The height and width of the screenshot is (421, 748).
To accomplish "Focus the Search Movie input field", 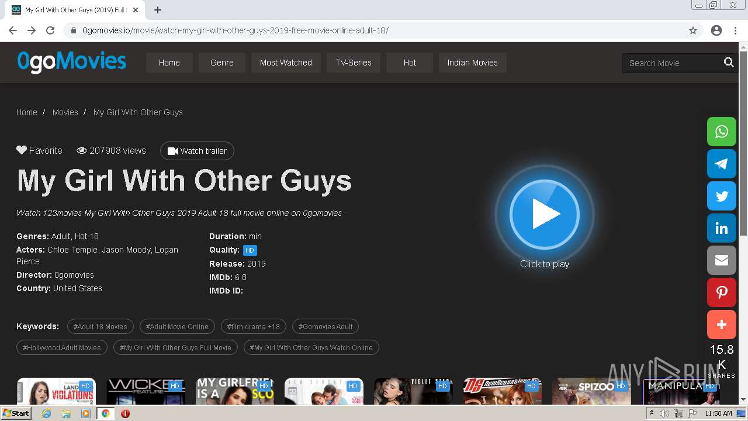I will 672,63.
